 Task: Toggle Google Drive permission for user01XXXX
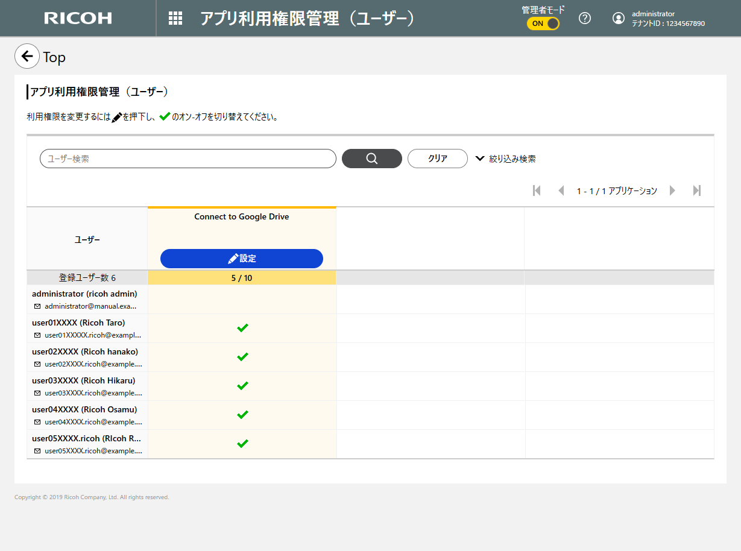point(242,328)
